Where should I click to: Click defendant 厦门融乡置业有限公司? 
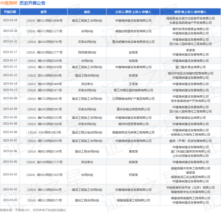point(190,67)
